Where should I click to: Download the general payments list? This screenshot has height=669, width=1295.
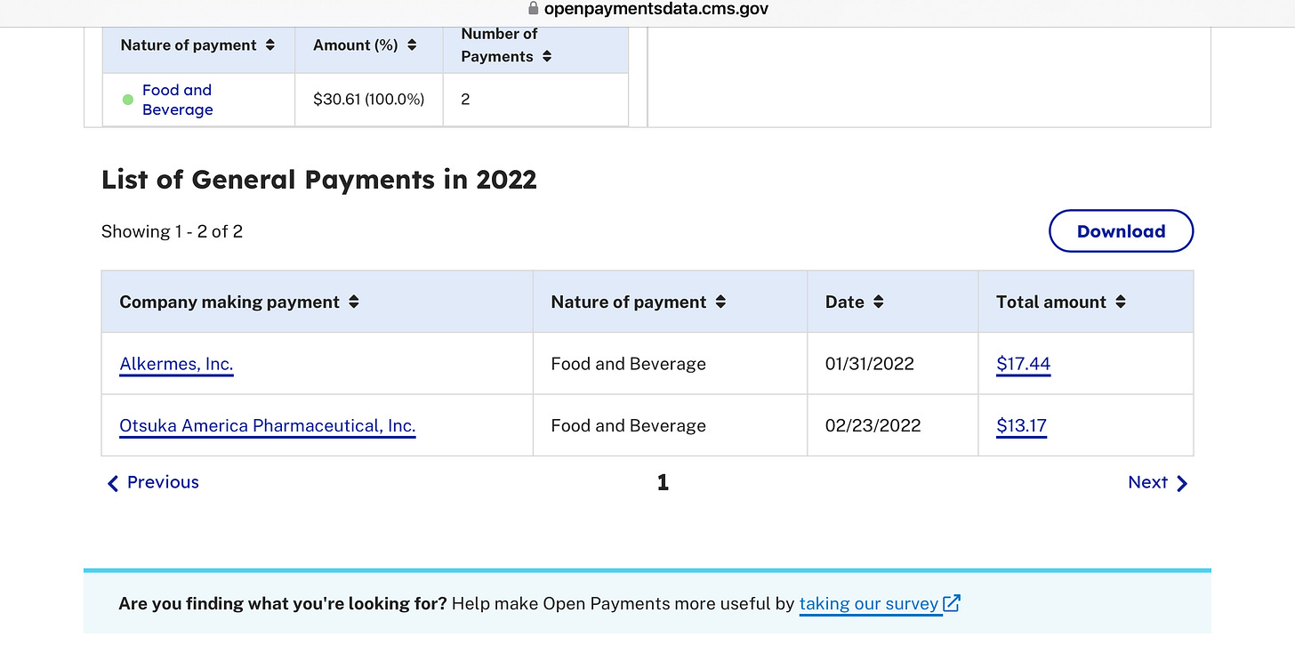click(x=1121, y=231)
